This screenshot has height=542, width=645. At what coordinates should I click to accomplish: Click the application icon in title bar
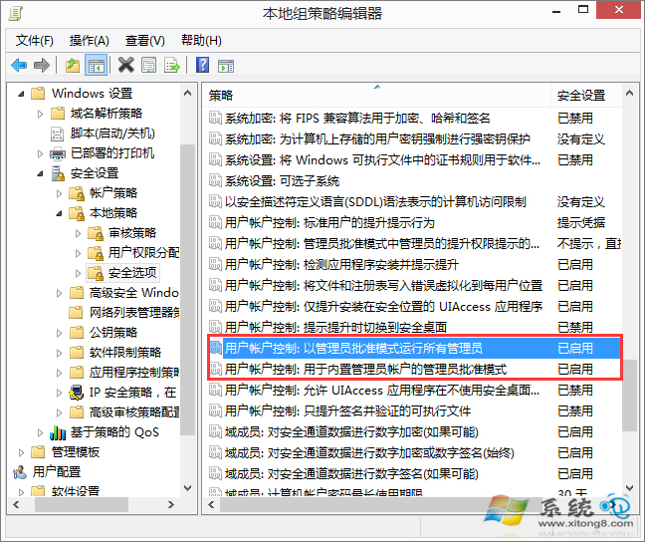(15, 13)
